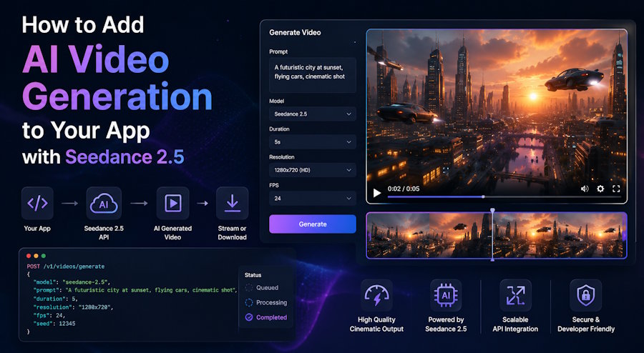Click the left half of timeline filmstrip

pos(429,235)
